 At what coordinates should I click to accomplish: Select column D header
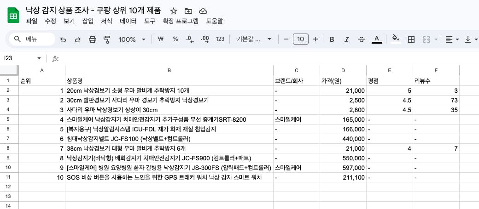tap(343, 70)
